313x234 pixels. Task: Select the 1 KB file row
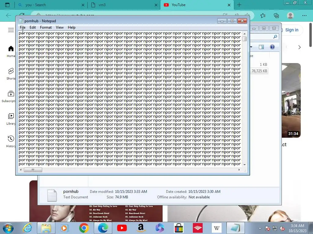click(263, 65)
